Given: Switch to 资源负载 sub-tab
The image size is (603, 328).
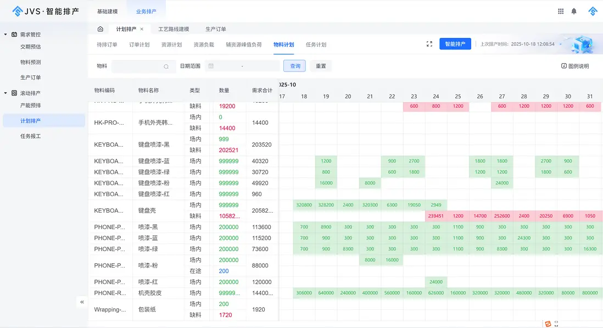Looking at the screenshot, I should tap(204, 45).
